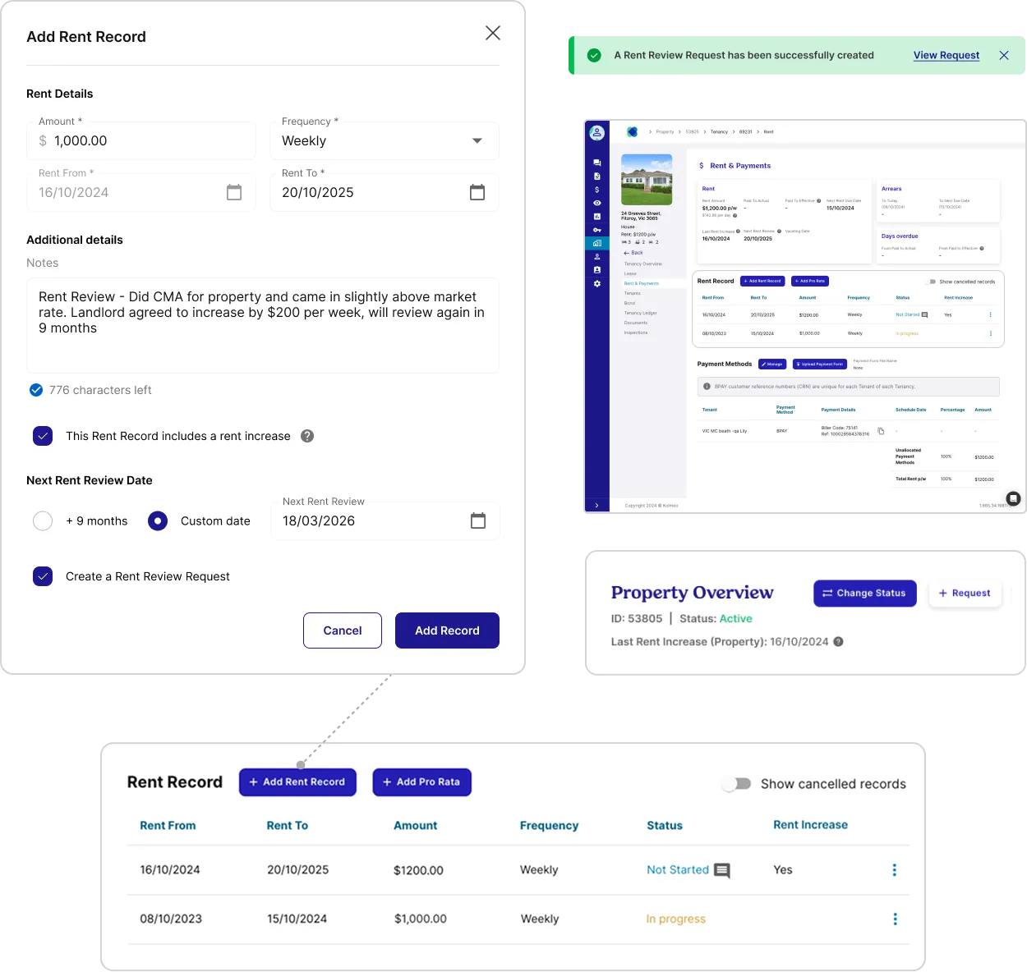Open the Rent From calendar picker

234,192
